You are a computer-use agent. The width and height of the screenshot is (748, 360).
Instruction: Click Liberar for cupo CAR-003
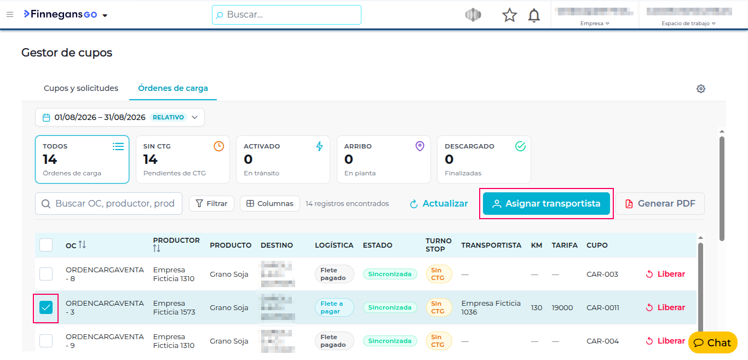point(665,274)
